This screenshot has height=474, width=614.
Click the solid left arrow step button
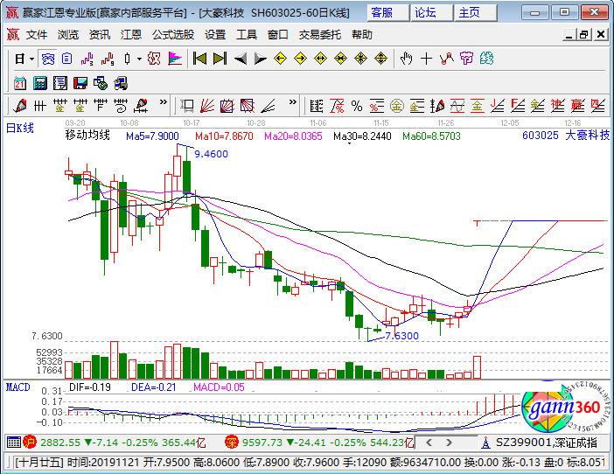point(240,59)
